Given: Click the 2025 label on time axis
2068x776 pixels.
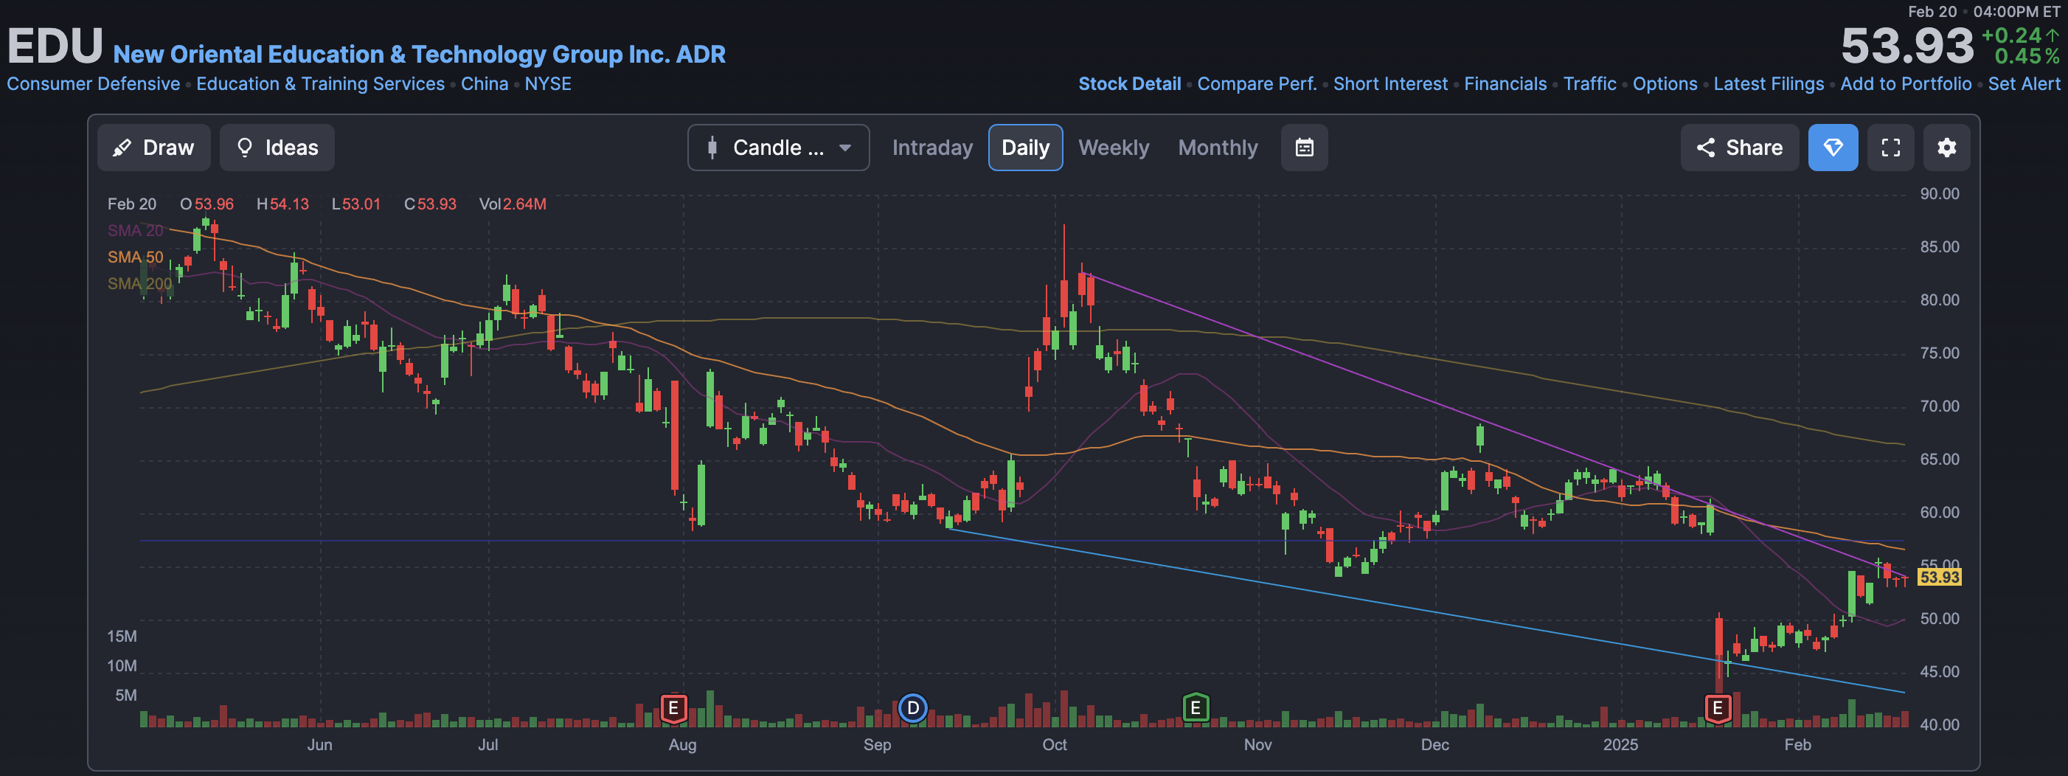Looking at the screenshot, I should pos(1620,745).
